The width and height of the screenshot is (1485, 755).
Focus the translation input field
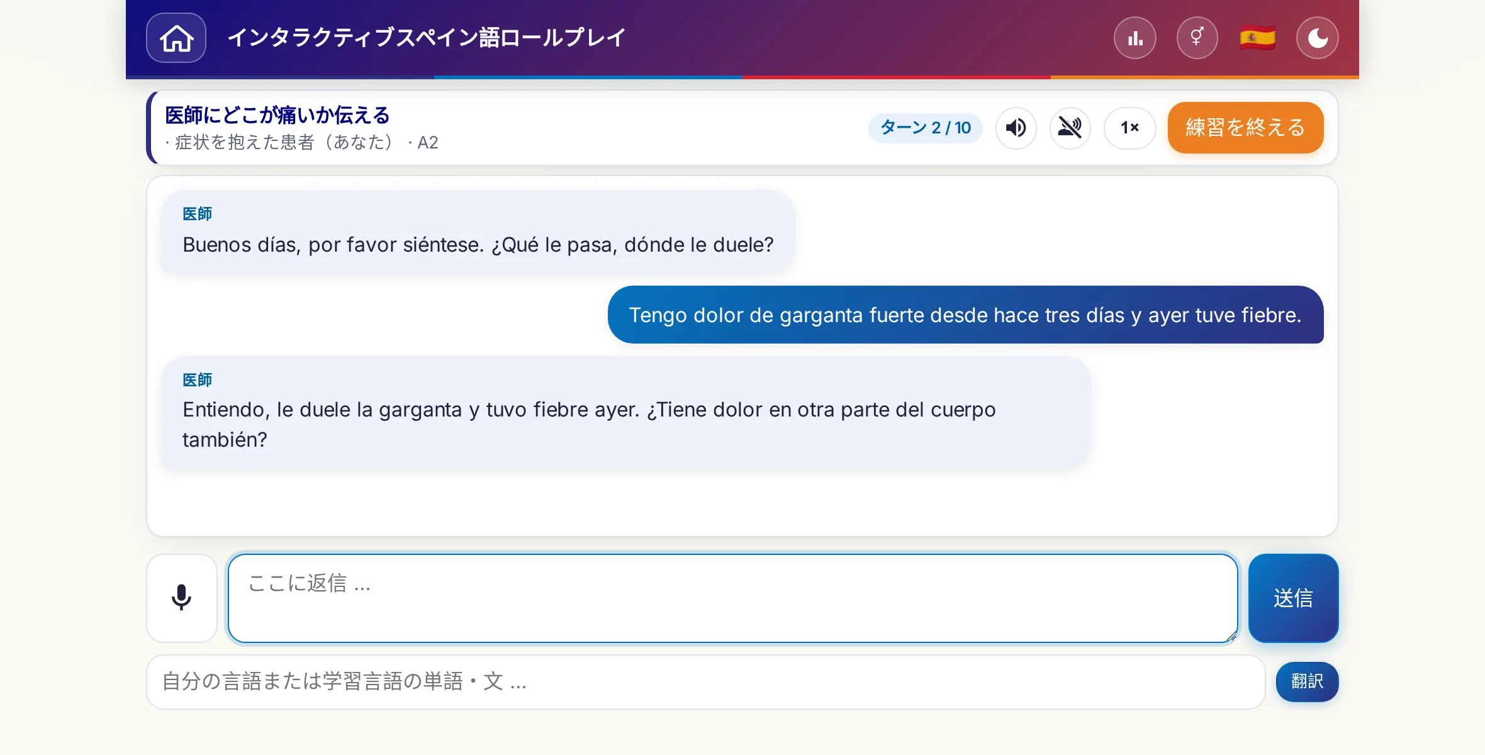[706, 682]
